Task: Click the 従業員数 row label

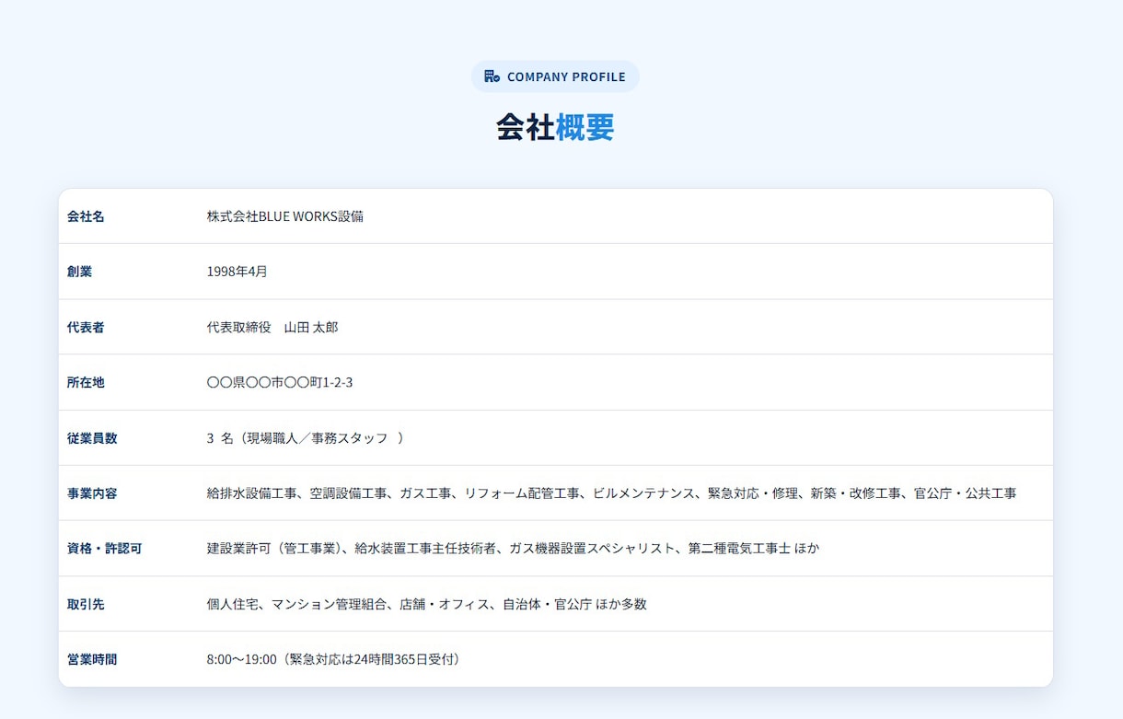Action: point(92,438)
